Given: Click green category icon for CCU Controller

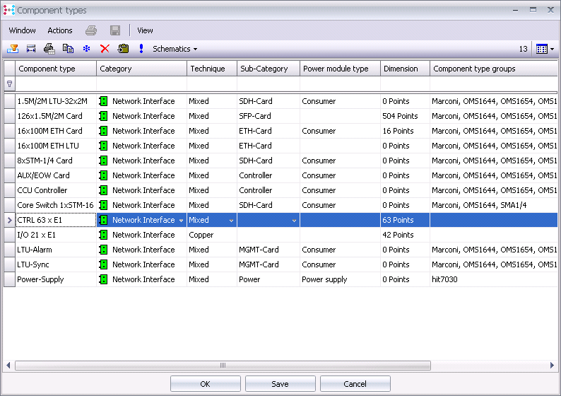Looking at the screenshot, I should (x=103, y=190).
